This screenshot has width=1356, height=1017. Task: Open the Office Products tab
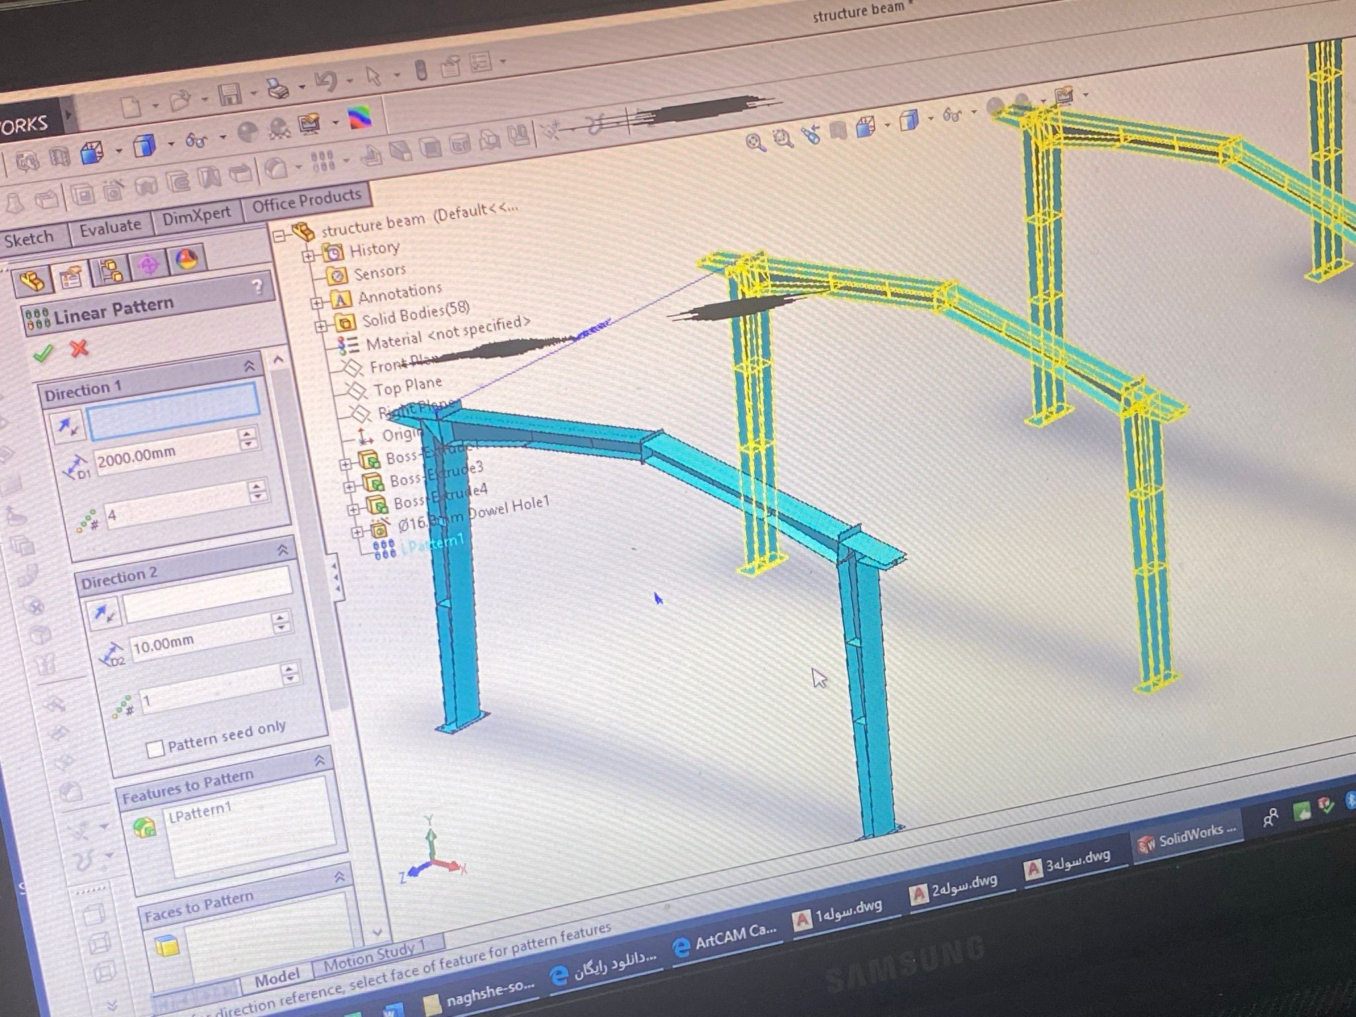point(306,201)
